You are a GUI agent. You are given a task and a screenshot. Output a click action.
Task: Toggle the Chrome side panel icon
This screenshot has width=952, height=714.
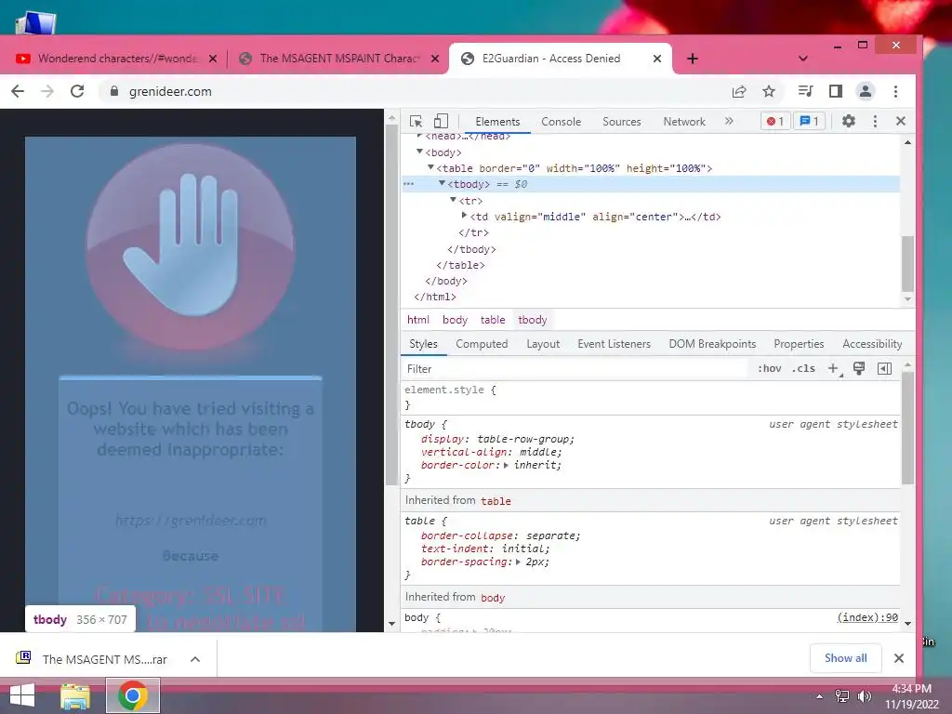(836, 92)
